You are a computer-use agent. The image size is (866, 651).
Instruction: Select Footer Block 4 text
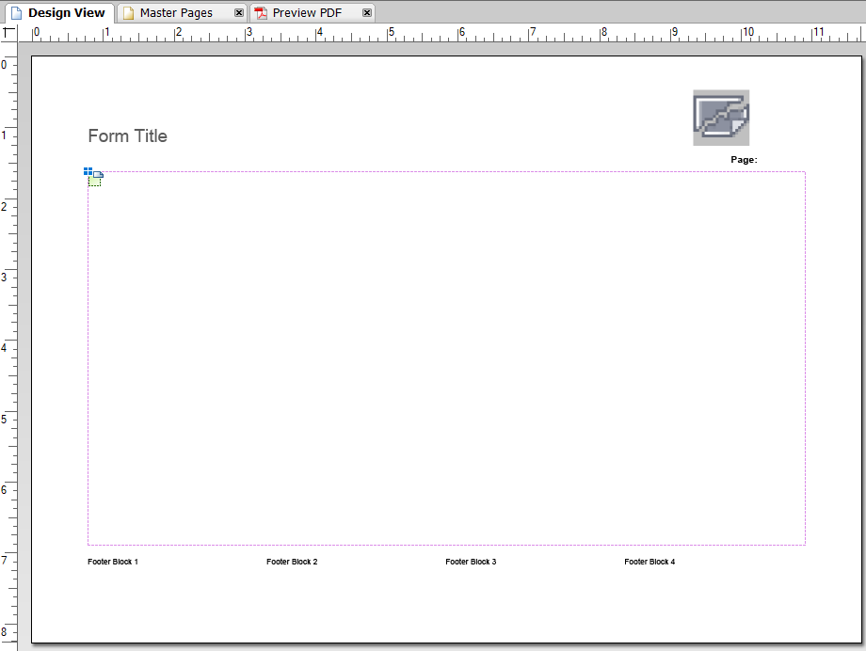click(x=649, y=562)
